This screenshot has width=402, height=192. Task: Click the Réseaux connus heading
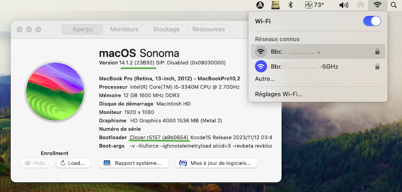pyautogui.click(x=277, y=39)
